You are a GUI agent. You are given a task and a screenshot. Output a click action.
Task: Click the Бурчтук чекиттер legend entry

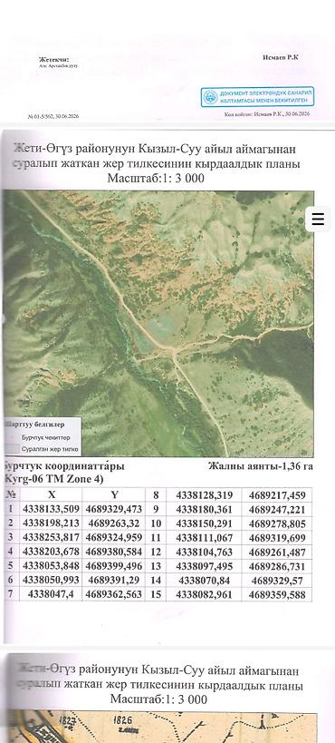pyautogui.click(x=45, y=437)
